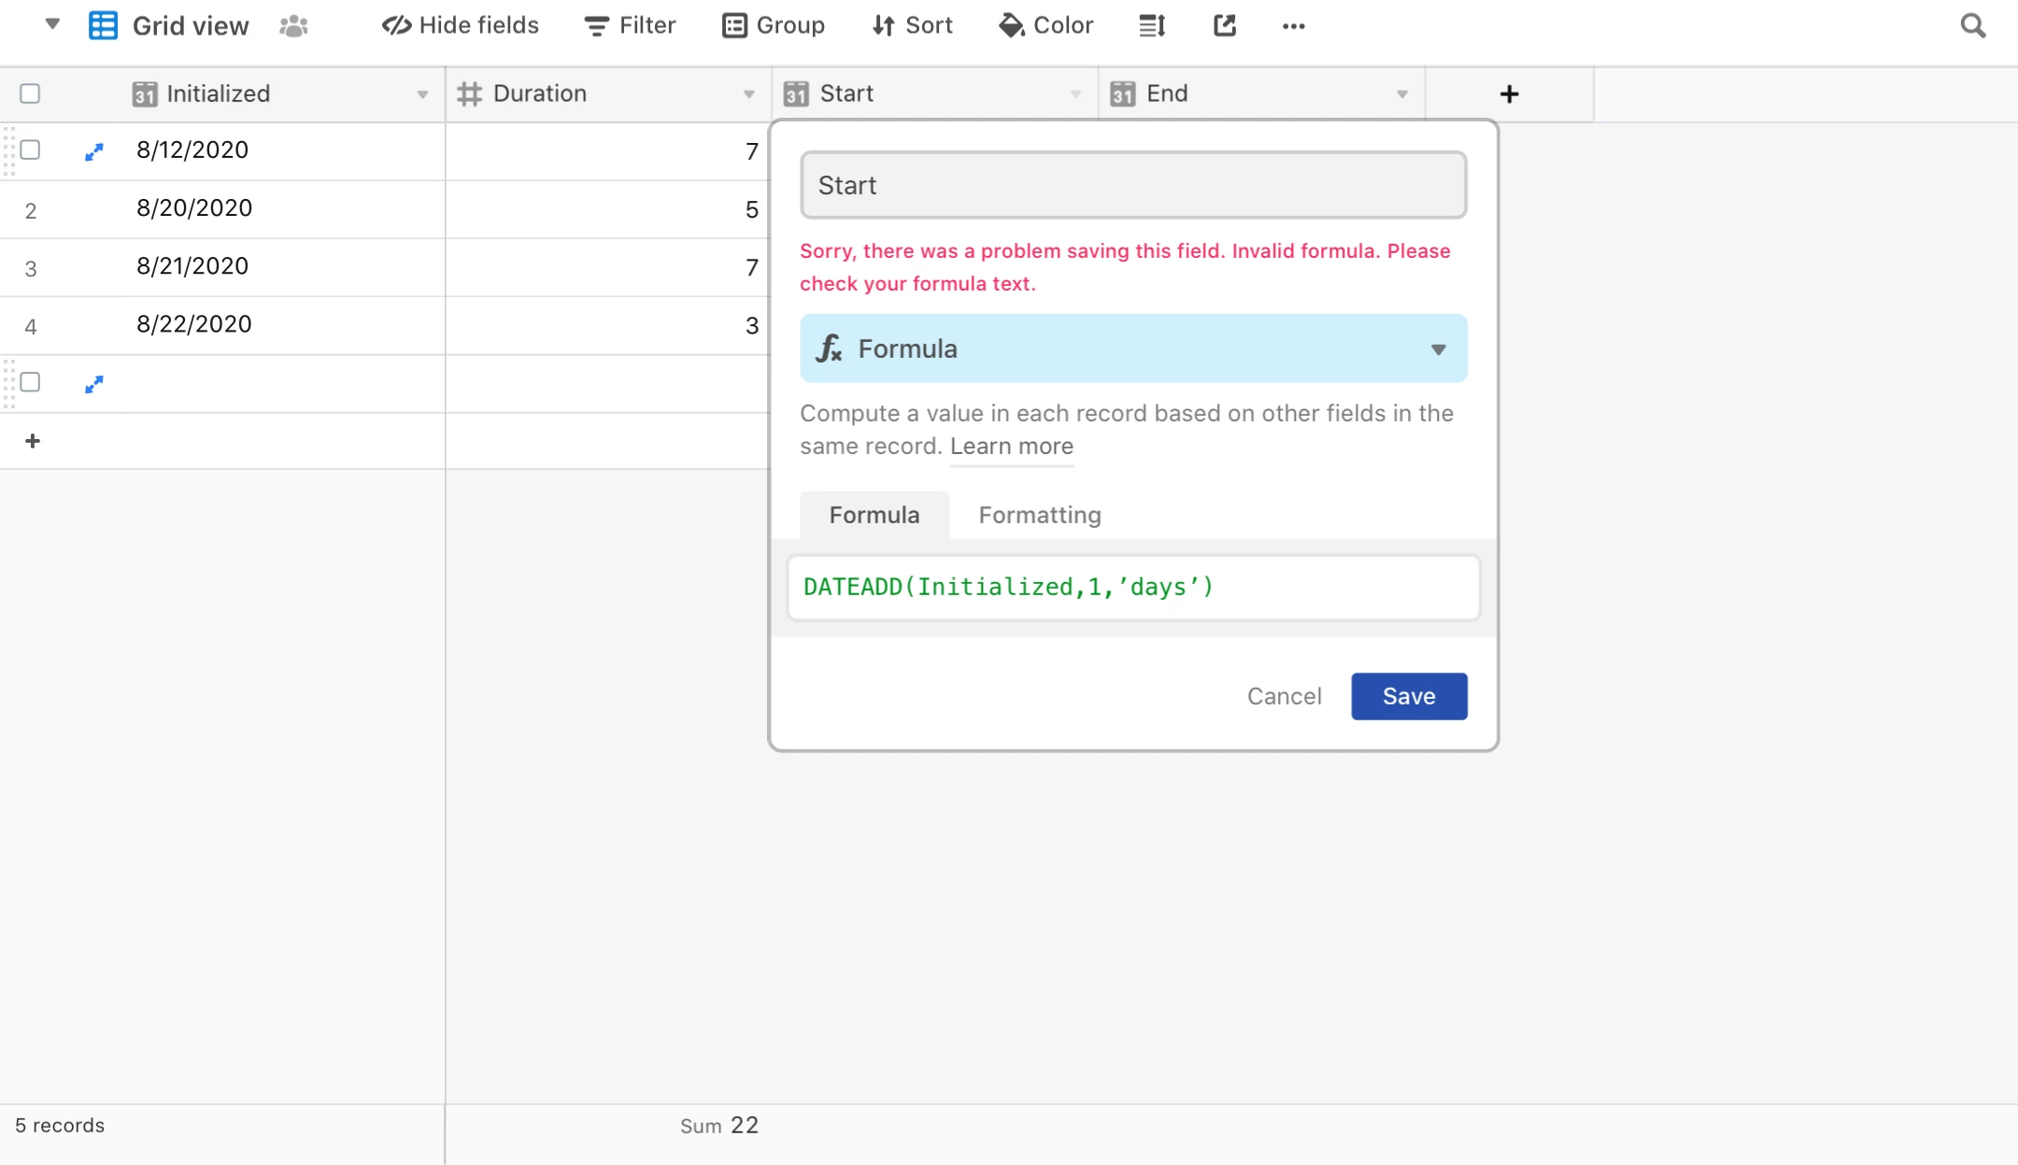Click the Save button
2018x1165 pixels.
click(1408, 696)
